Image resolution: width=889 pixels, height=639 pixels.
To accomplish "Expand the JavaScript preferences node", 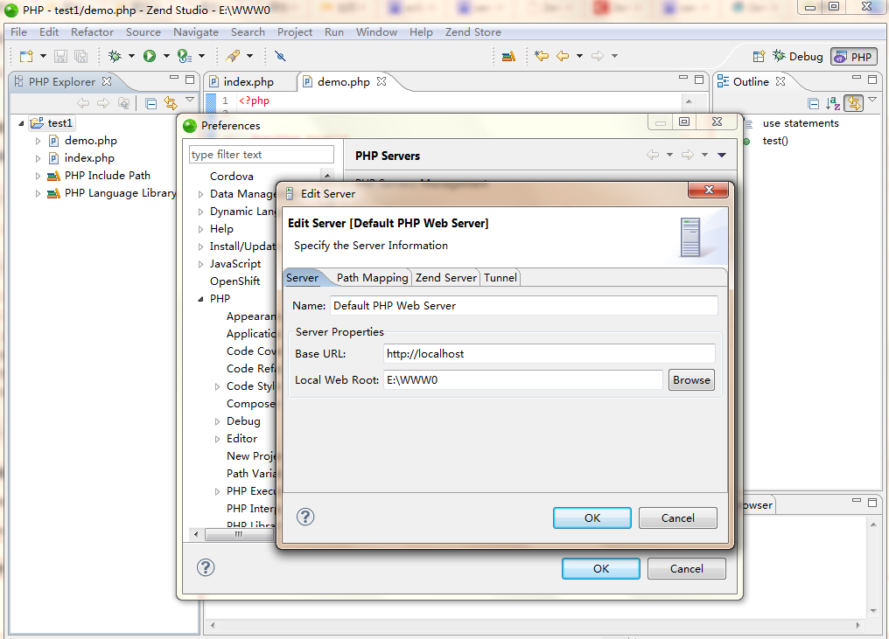I will click(200, 264).
